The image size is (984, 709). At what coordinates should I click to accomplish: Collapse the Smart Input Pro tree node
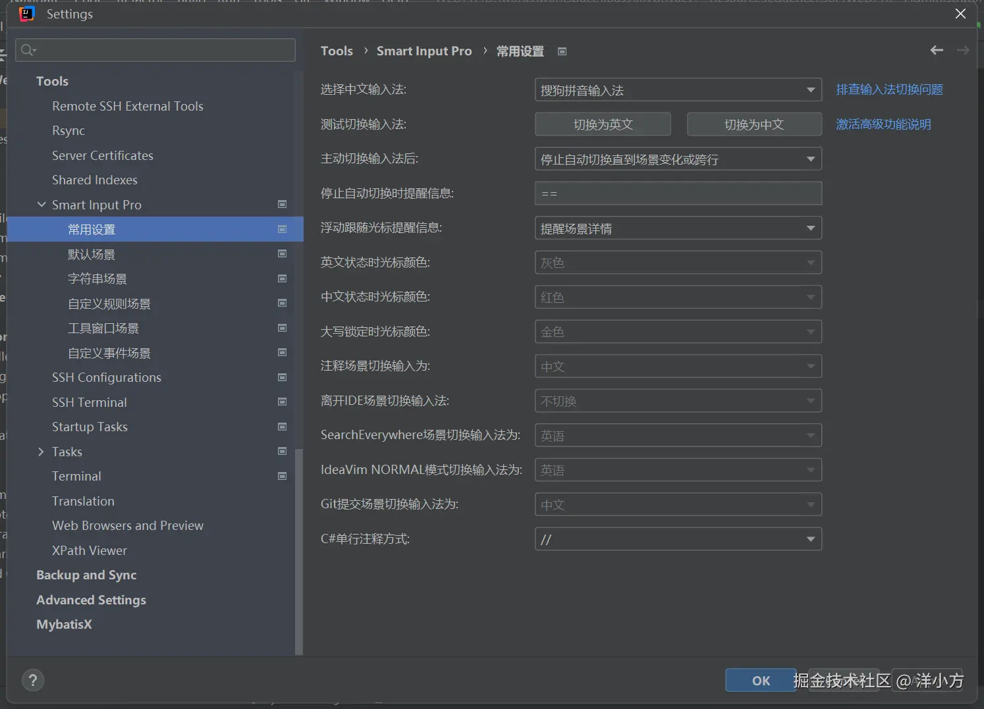click(41, 205)
